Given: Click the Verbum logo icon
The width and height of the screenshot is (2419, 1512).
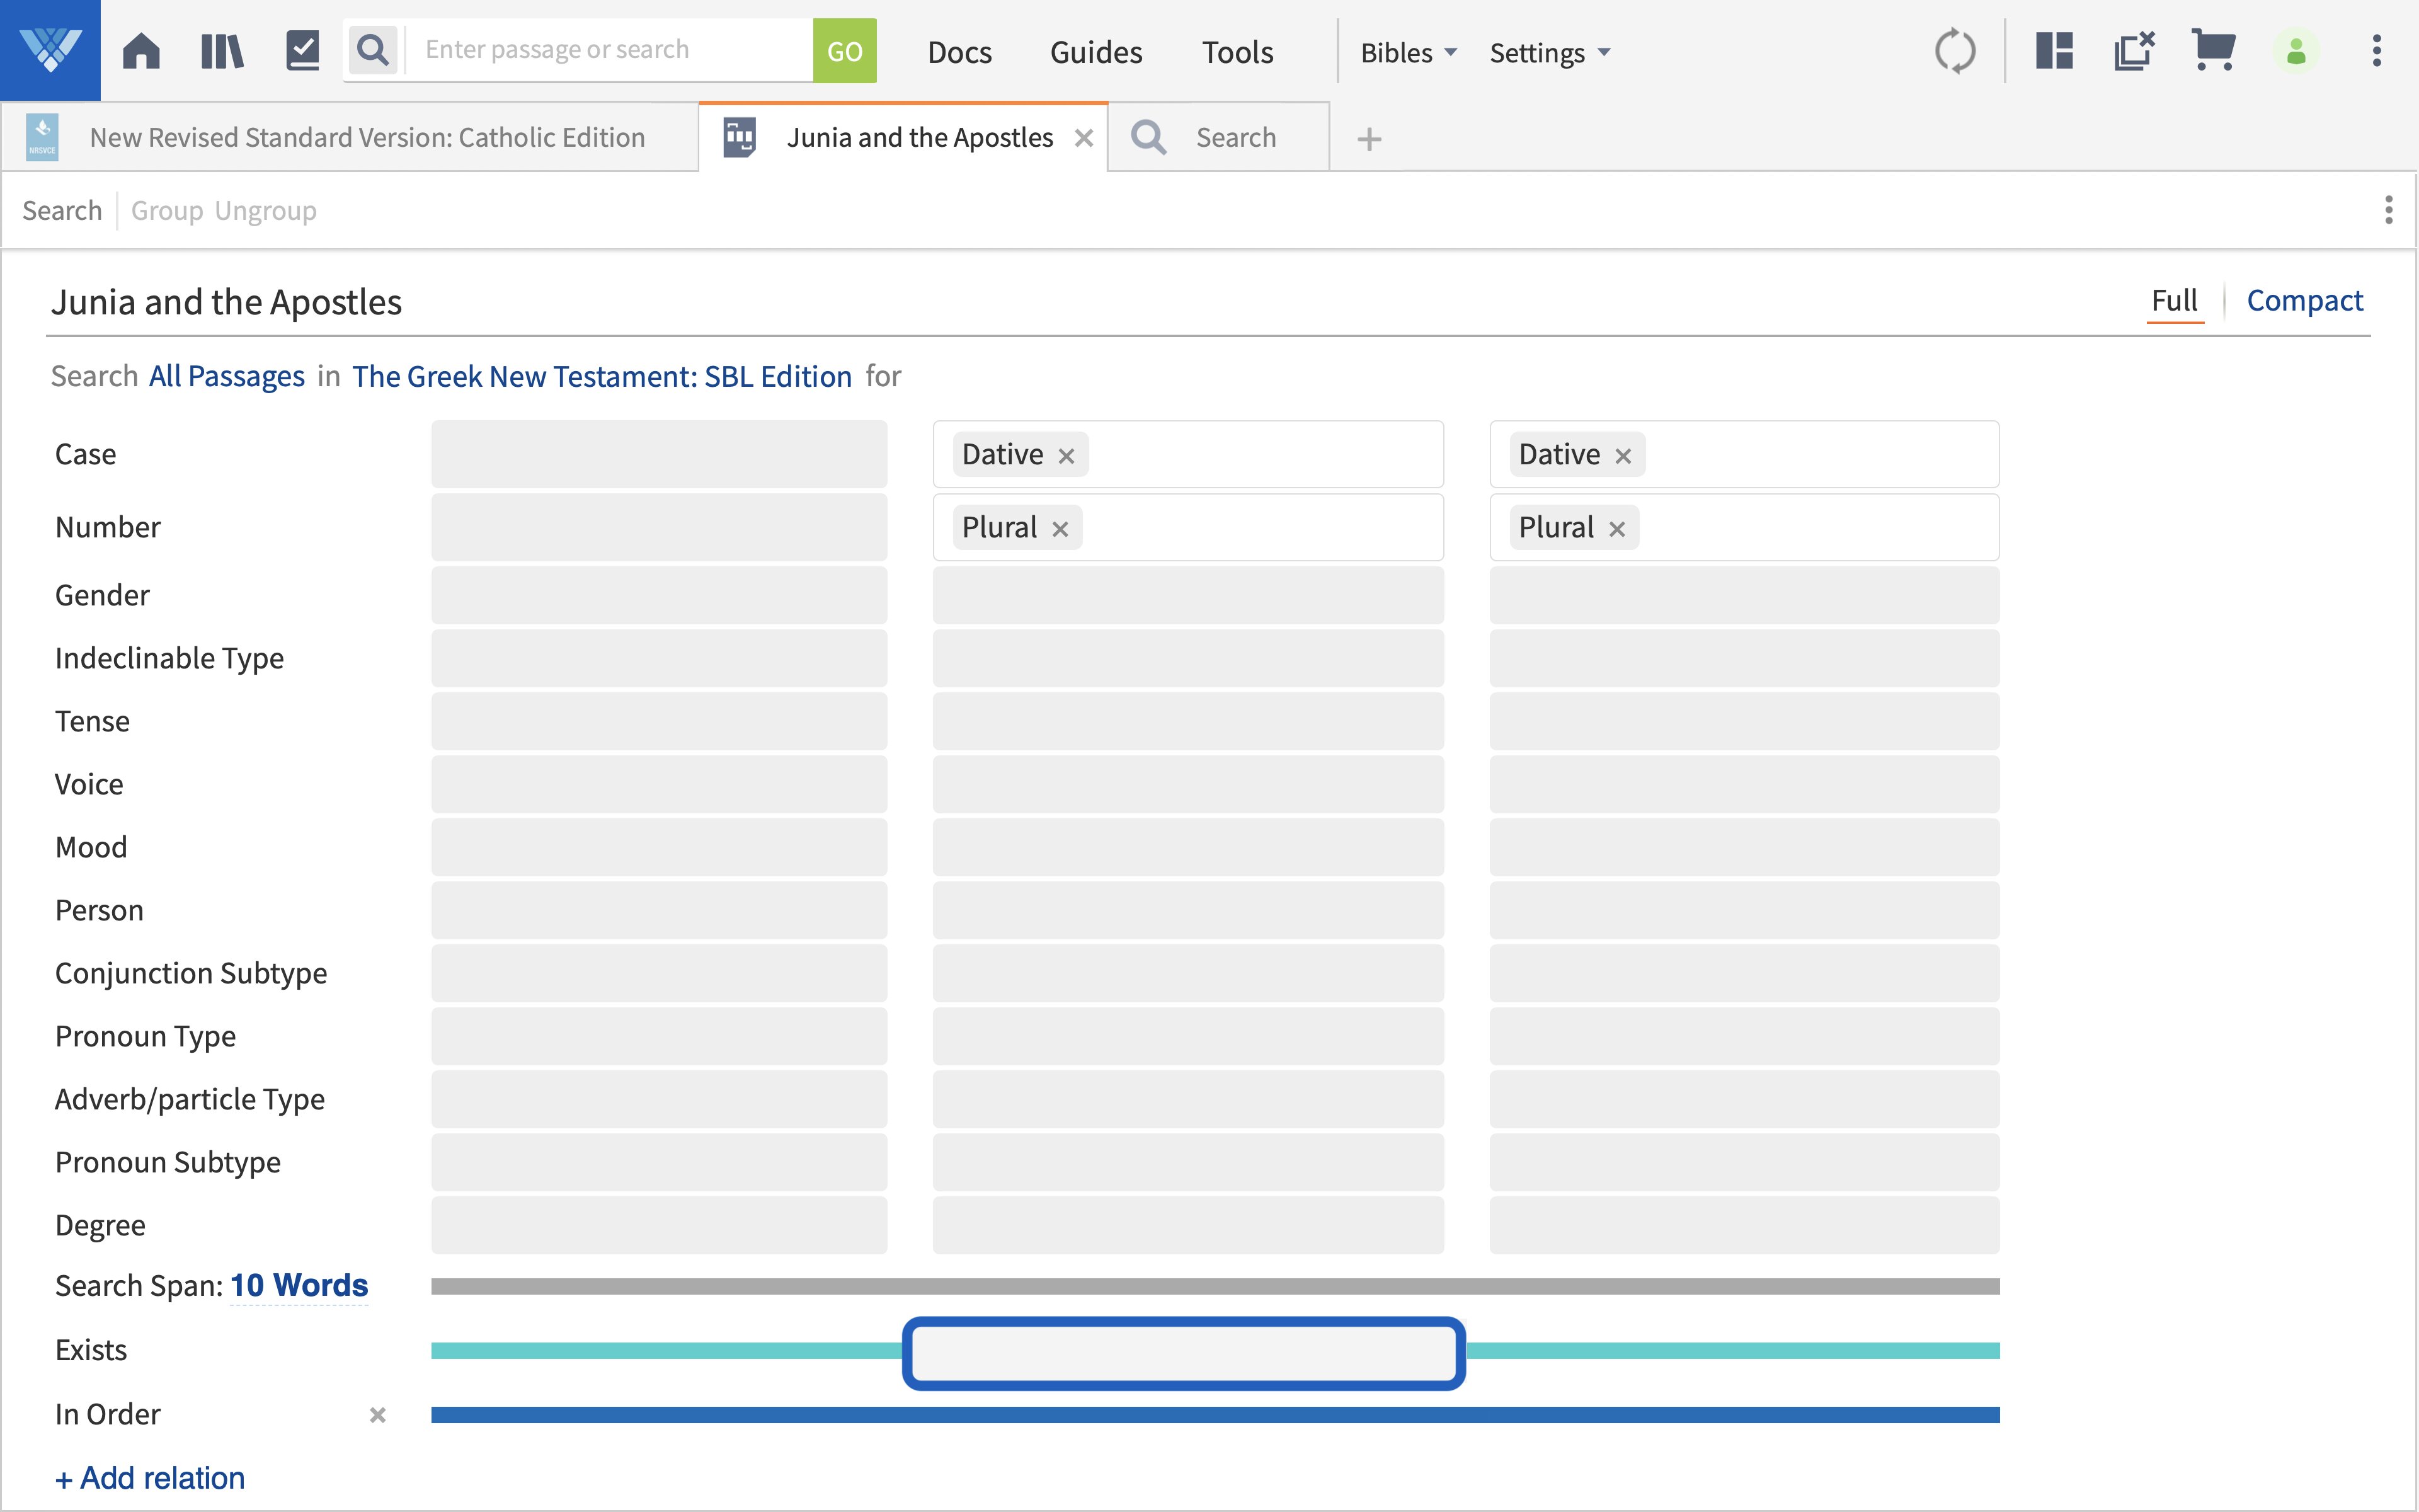Looking at the screenshot, I should pos(50,50).
